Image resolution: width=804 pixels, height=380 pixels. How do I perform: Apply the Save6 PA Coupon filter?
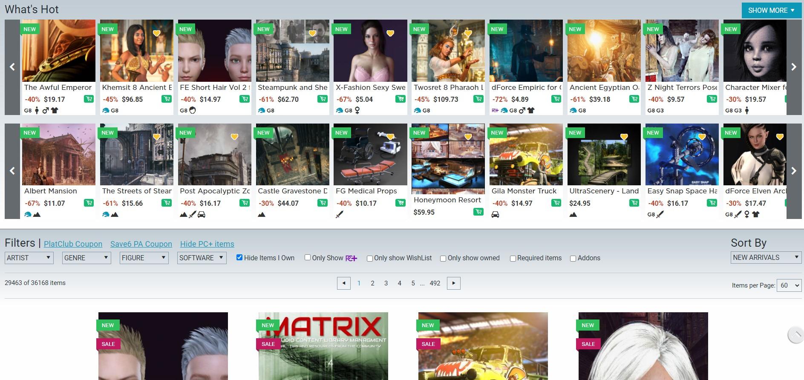(141, 244)
